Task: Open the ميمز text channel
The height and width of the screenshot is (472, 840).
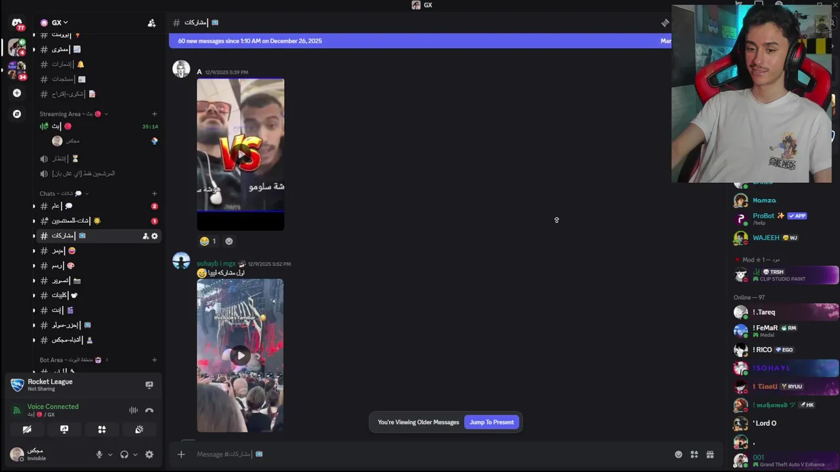Action: coord(96,250)
